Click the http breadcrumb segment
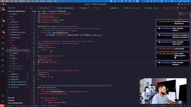The height and width of the screenshot is (107, 191). [44, 11]
